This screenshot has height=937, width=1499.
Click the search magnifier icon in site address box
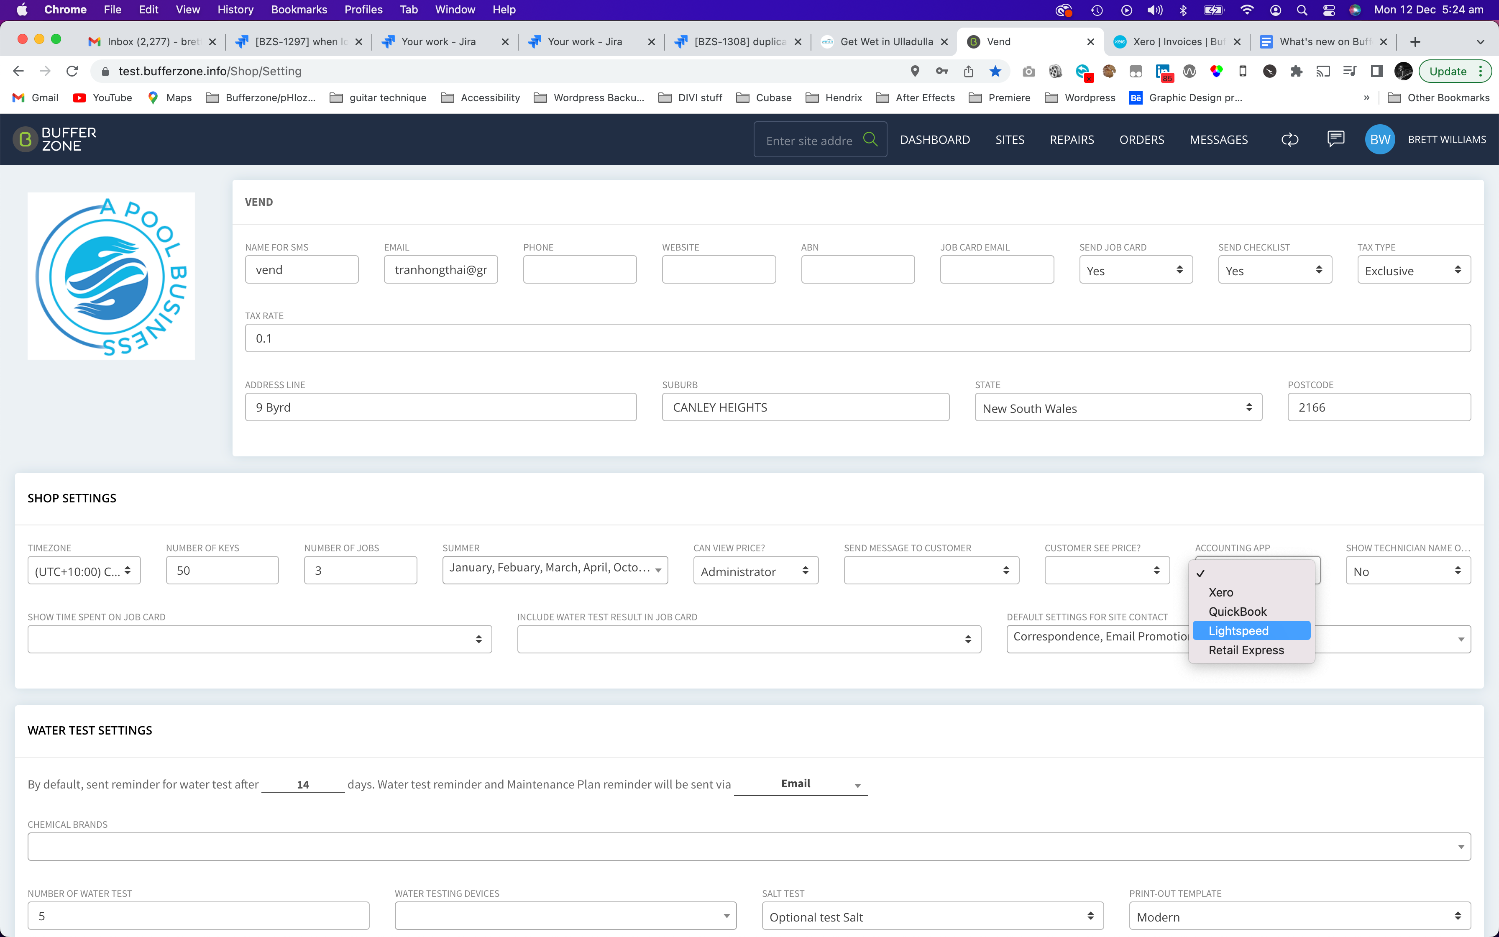pyautogui.click(x=870, y=139)
